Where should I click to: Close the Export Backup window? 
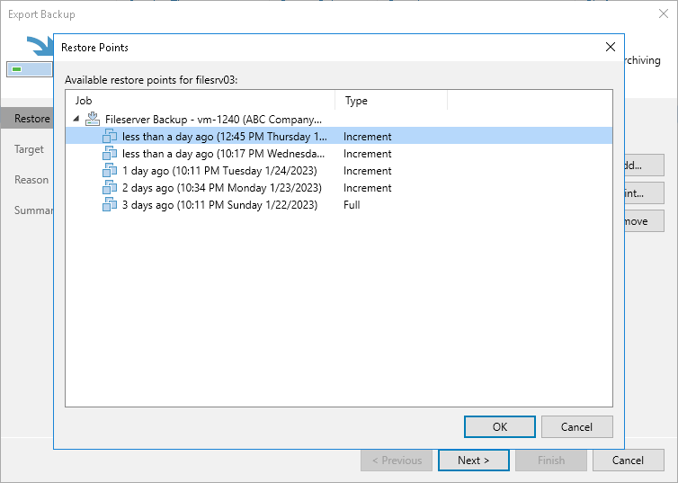click(664, 14)
